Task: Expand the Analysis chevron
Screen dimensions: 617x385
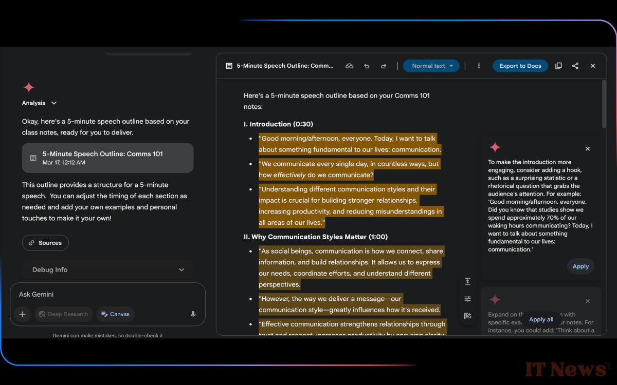Action: pos(54,103)
